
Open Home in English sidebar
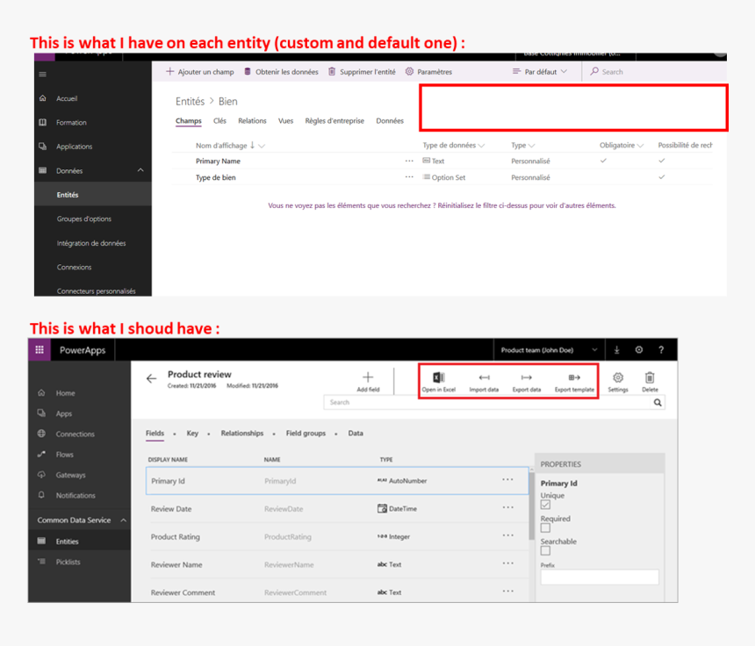65,393
